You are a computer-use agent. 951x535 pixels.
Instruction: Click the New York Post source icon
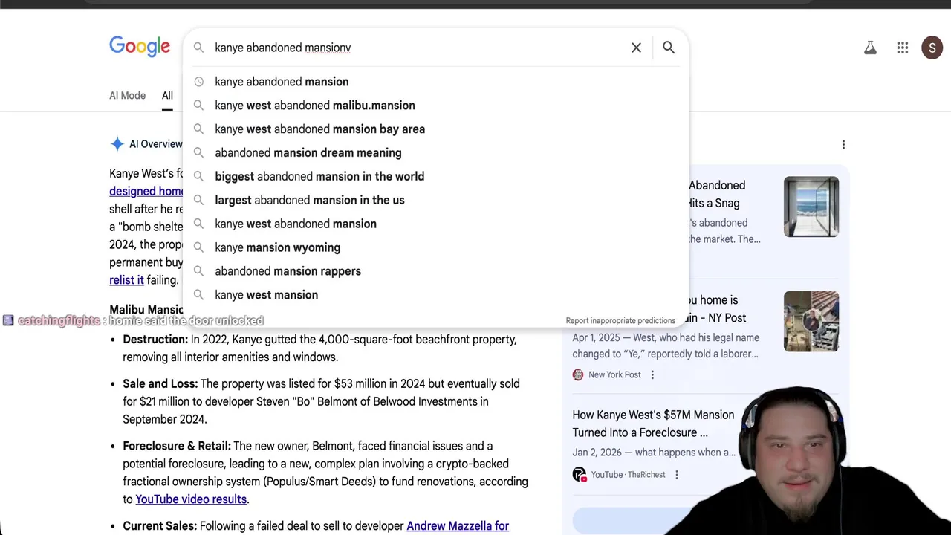point(578,374)
